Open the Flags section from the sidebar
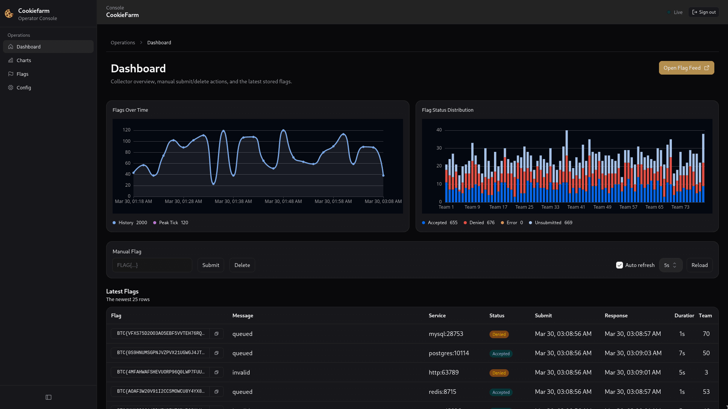 tap(22, 74)
